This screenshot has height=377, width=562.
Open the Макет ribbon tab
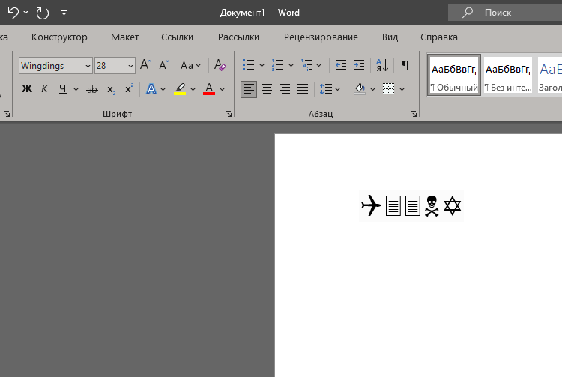(x=124, y=37)
